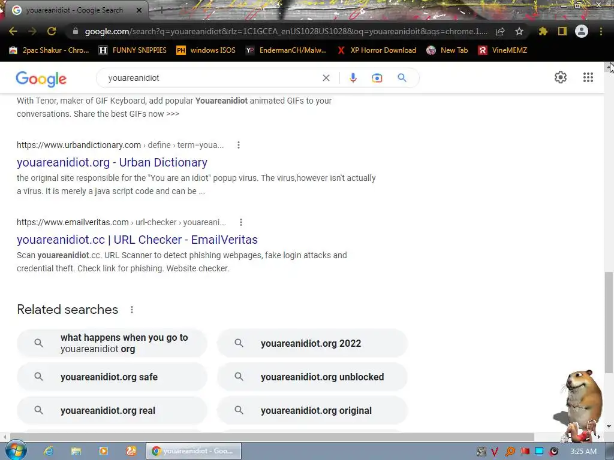Submit search using the magnifier icon
Screen dimensions: 614x460
coord(402,78)
